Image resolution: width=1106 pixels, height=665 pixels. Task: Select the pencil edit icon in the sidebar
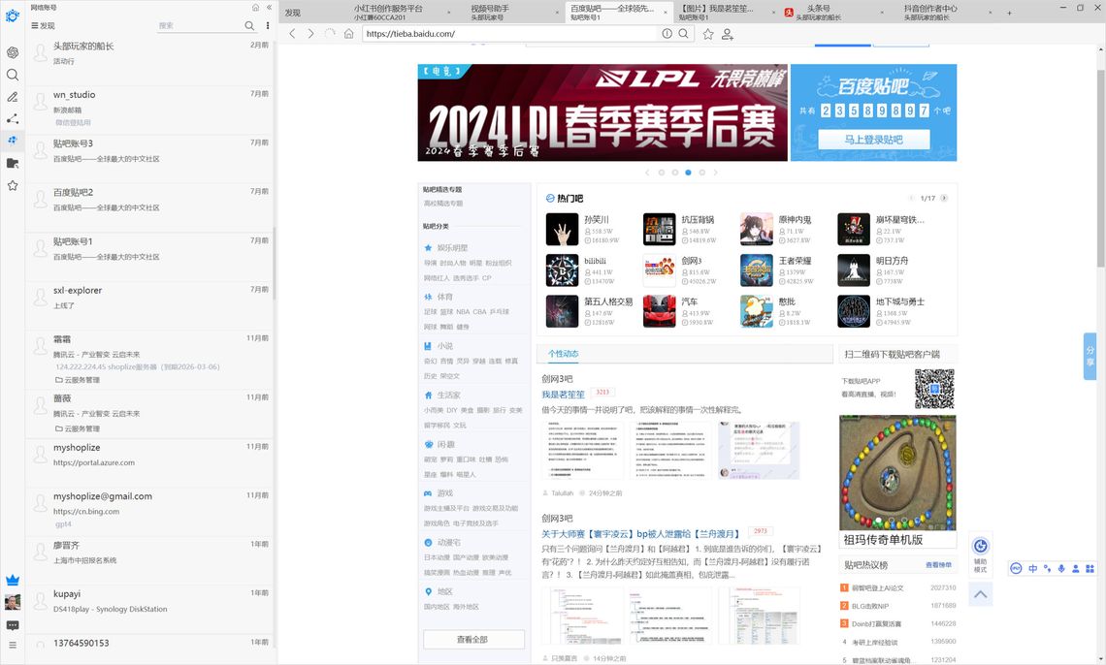[x=12, y=97]
